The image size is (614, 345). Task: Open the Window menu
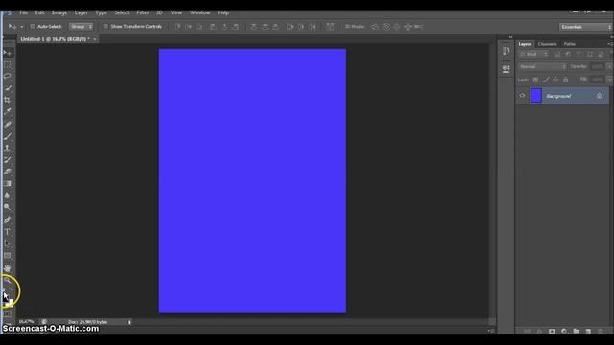[201, 12]
